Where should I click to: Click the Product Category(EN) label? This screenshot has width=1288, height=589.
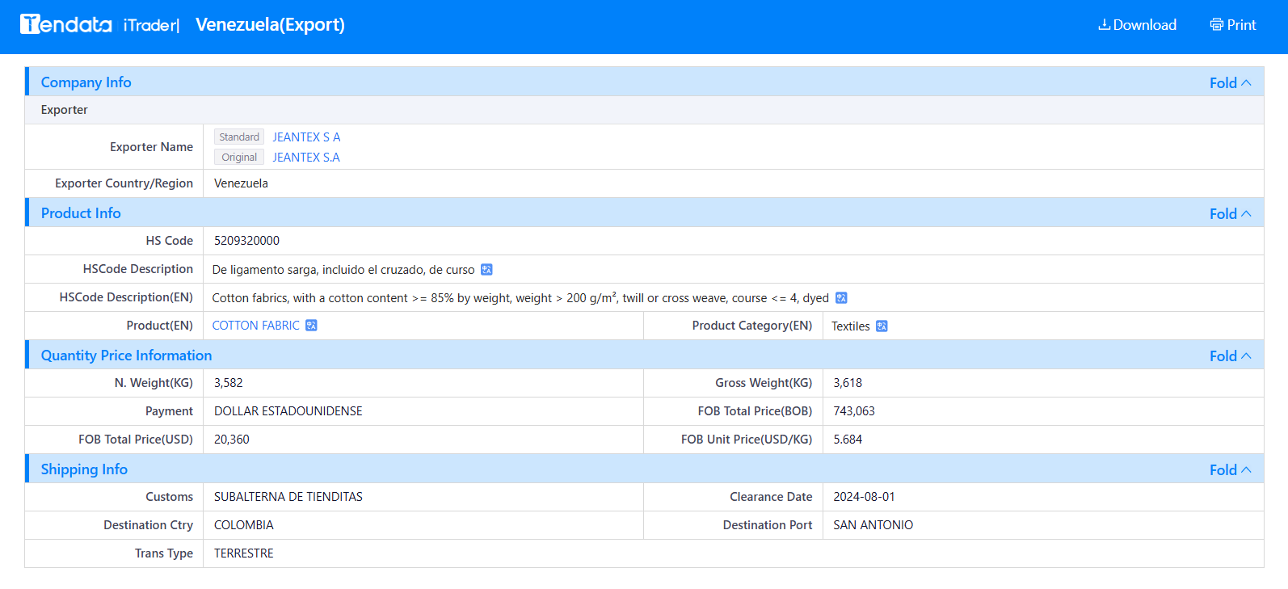point(751,326)
